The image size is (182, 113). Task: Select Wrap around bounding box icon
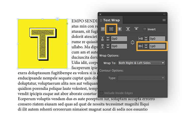pos(111,29)
